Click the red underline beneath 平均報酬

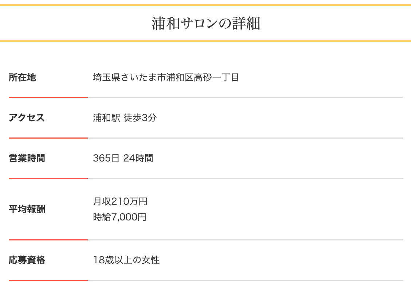click(48, 240)
